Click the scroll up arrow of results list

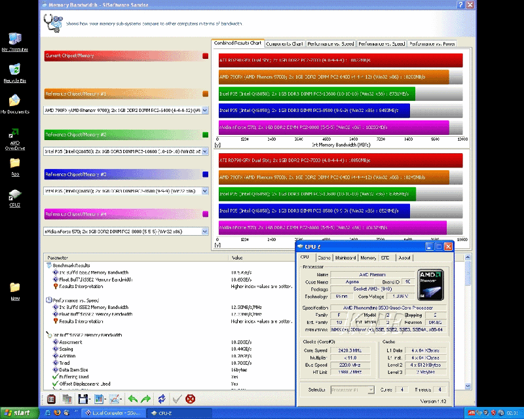(x=468, y=257)
